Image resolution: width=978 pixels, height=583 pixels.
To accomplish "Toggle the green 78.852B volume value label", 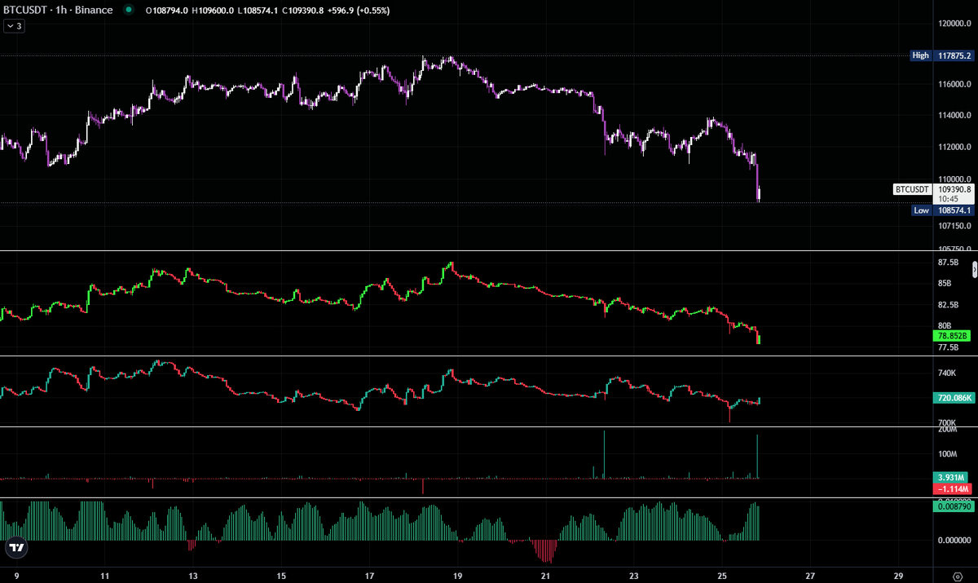I will [x=950, y=334].
